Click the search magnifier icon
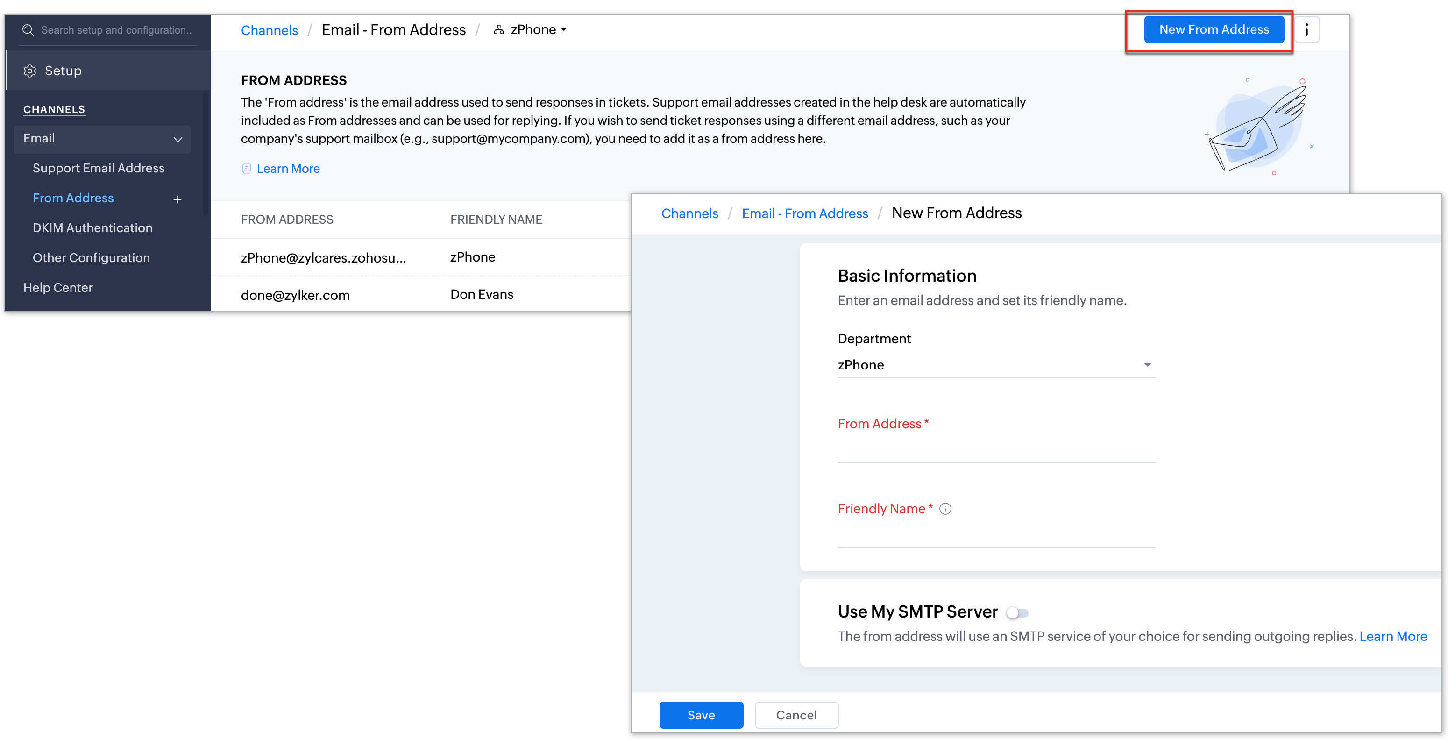 point(28,30)
